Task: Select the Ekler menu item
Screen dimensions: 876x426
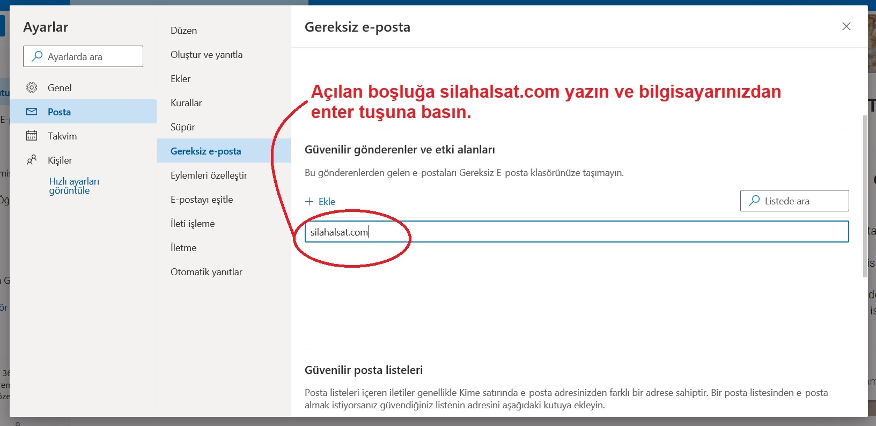Action: click(180, 79)
